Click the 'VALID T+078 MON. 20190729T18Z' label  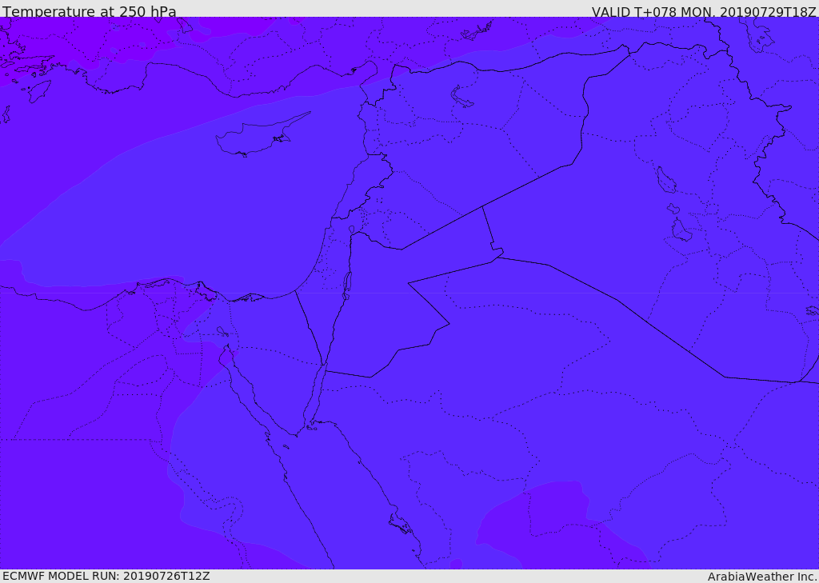704,12
